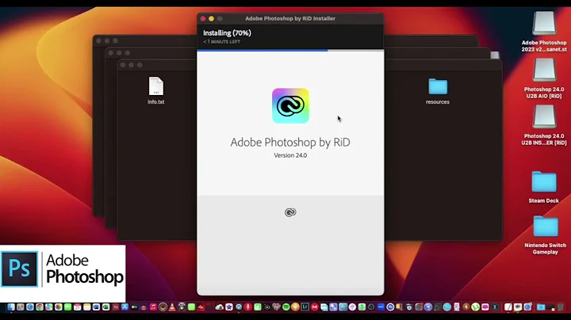This screenshot has width=571, height=320.
Task: Click the installation progress bar
Action: point(290,51)
